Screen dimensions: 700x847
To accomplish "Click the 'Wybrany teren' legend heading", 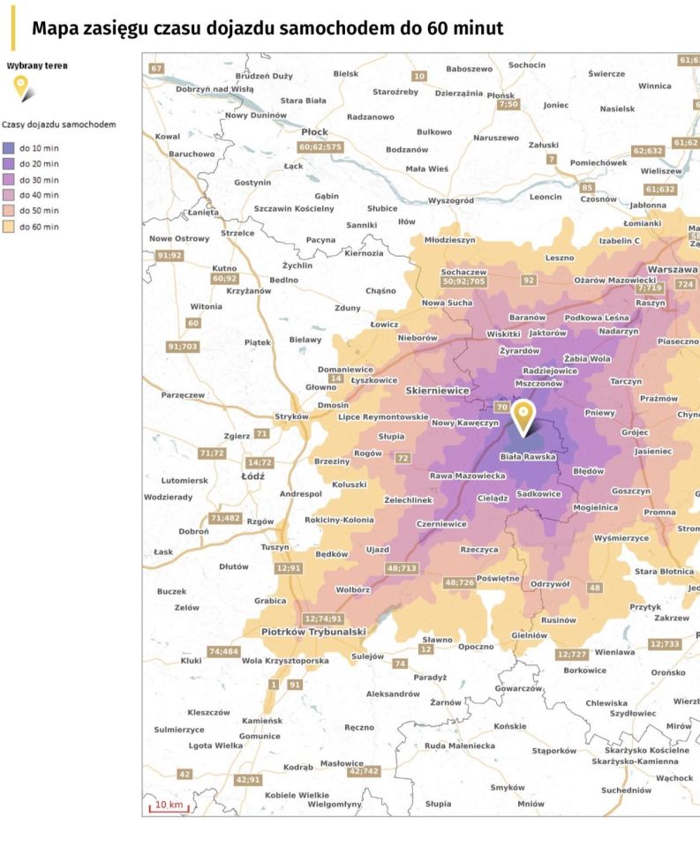I will pos(37,66).
